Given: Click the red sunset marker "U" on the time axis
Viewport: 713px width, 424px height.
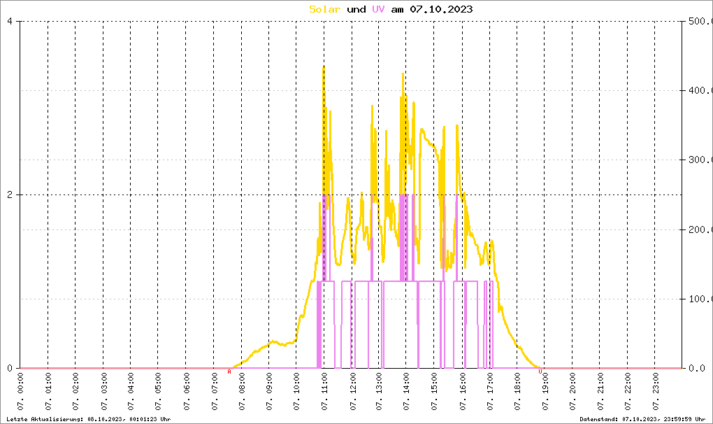Looking at the screenshot, I should (x=540, y=372).
